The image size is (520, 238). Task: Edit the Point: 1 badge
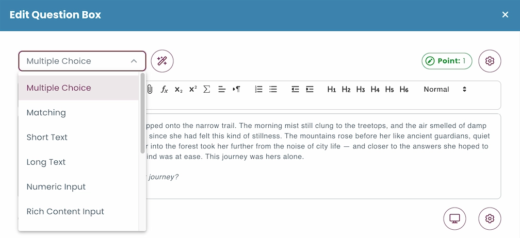click(x=447, y=61)
